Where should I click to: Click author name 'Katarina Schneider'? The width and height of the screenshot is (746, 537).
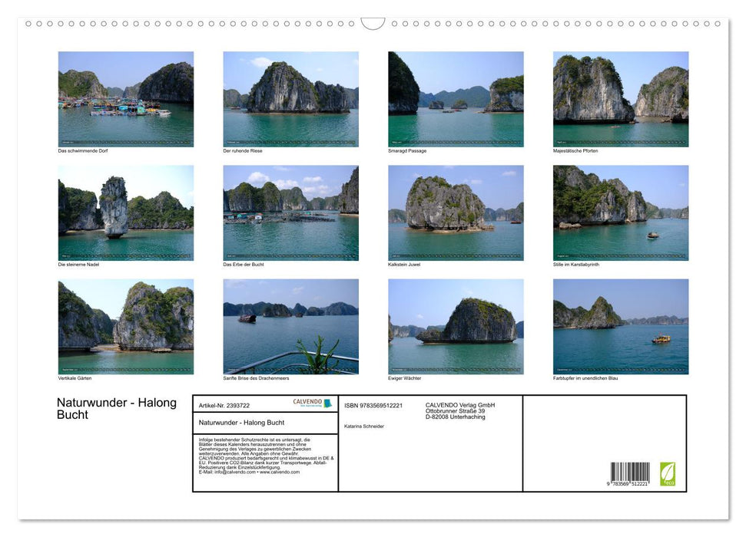364,427
